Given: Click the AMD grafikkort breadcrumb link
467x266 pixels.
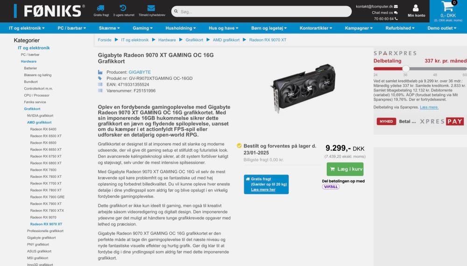Looking at the screenshot, I should click(226, 40).
